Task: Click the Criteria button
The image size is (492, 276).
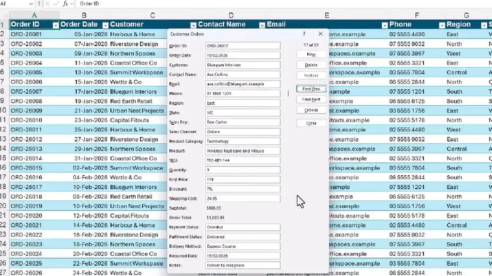Action: [x=311, y=110]
